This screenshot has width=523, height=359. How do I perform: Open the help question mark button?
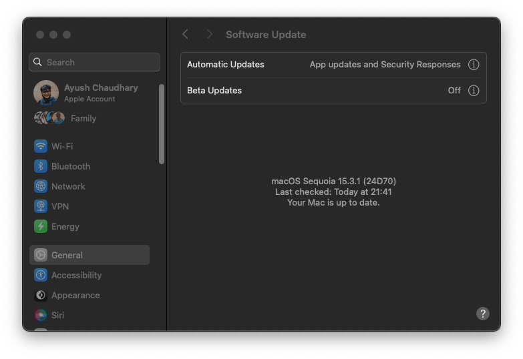click(x=482, y=314)
